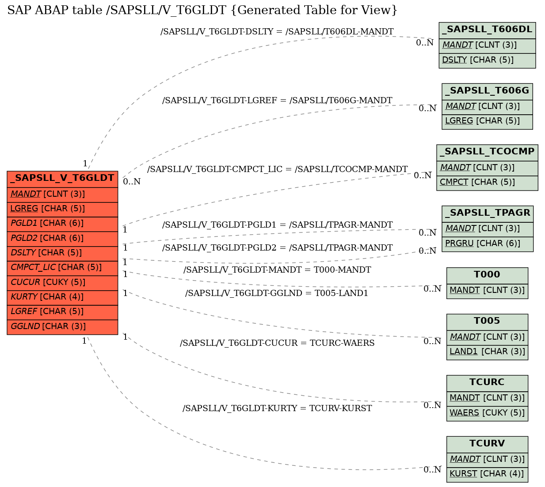The height and width of the screenshot is (487, 545).
Task: Open the TCURC table header
Action: [487, 383]
